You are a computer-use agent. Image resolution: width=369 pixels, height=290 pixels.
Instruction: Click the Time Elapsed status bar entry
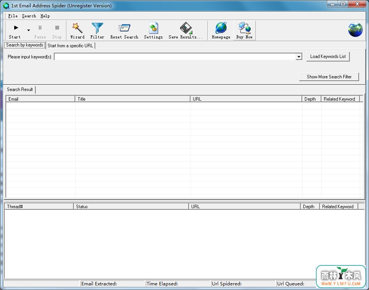(178, 283)
